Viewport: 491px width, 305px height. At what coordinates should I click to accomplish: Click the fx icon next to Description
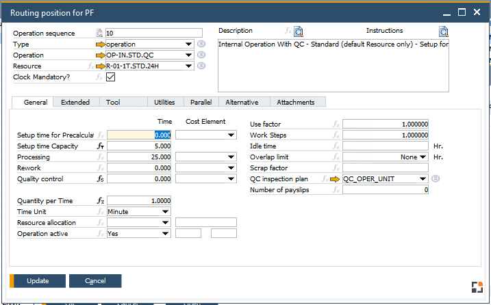[288, 31]
